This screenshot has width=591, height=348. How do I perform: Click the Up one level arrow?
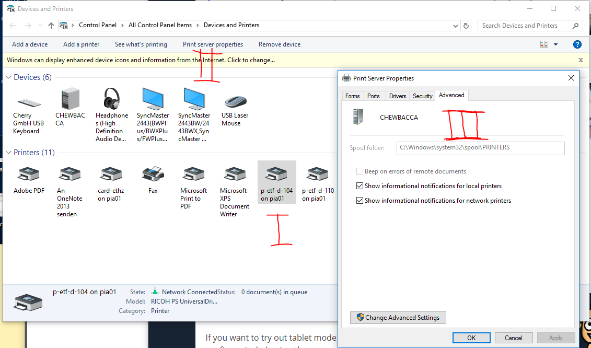pyautogui.click(x=51, y=26)
